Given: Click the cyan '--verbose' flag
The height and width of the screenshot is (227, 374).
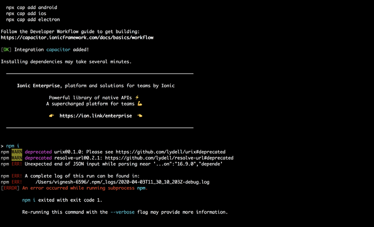Looking at the screenshot, I should [x=122, y=212].
